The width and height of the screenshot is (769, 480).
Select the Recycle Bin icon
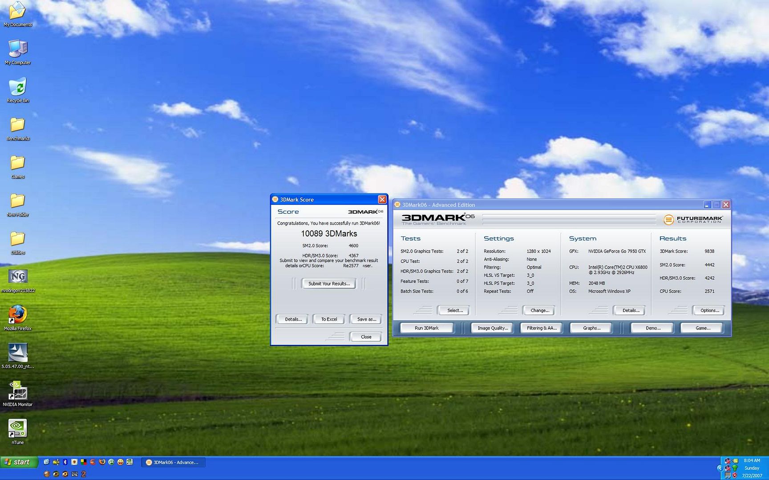(18, 90)
